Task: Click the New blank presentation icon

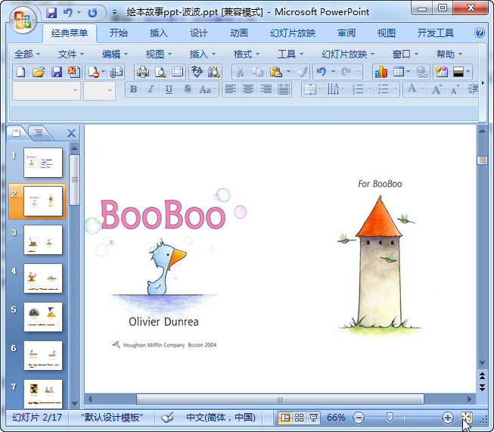Action: click(20, 72)
